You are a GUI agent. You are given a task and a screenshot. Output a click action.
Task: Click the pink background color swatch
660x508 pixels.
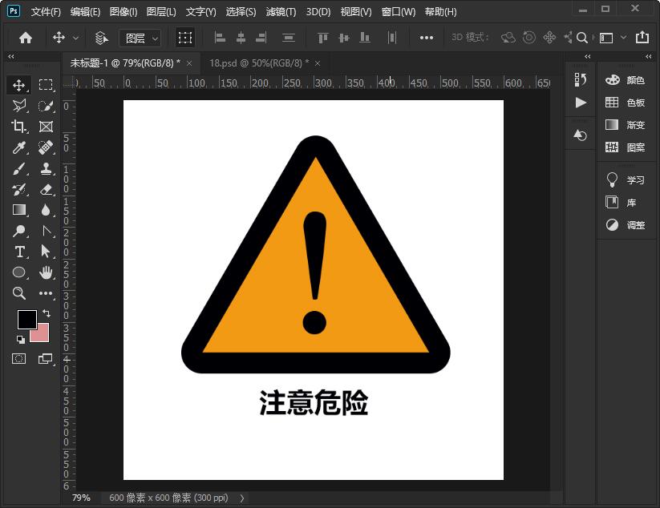(x=43, y=334)
